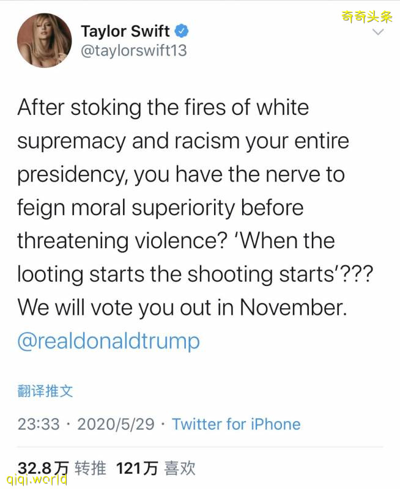This screenshot has width=400, height=489.
Task: Click the Taylor Swift display name
Action: coord(125,31)
